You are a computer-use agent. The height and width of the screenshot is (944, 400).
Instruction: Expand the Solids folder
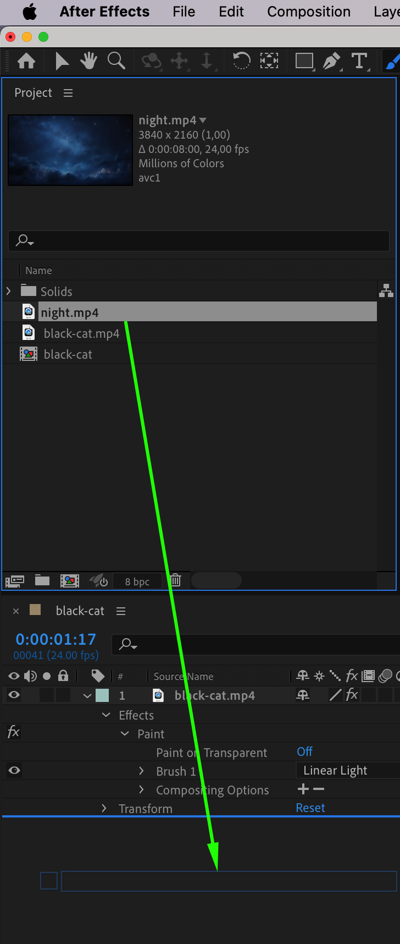click(x=8, y=291)
